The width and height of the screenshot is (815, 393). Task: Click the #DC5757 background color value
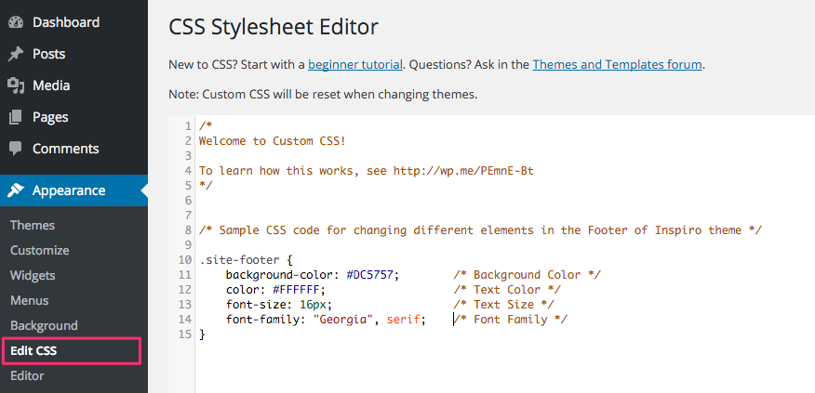pyautogui.click(x=369, y=275)
